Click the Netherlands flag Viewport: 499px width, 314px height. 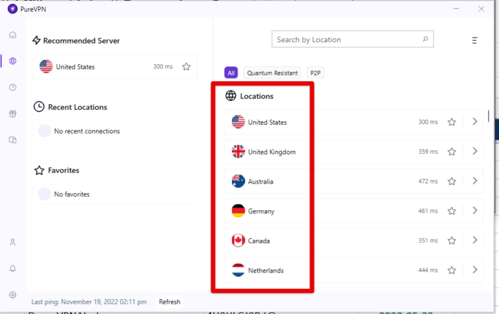pyautogui.click(x=238, y=270)
